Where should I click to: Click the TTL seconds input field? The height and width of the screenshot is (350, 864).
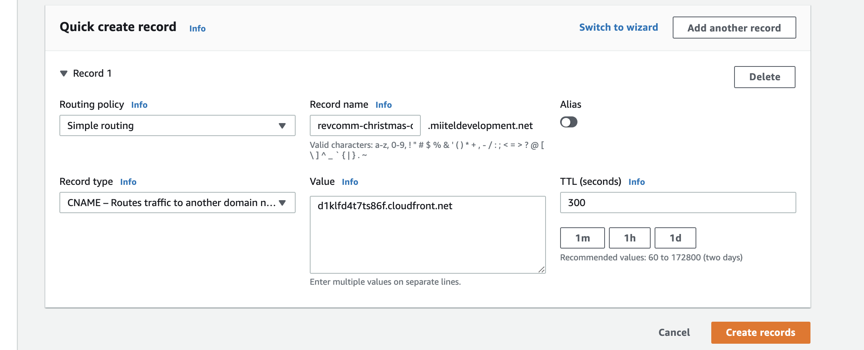coord(678,203)
